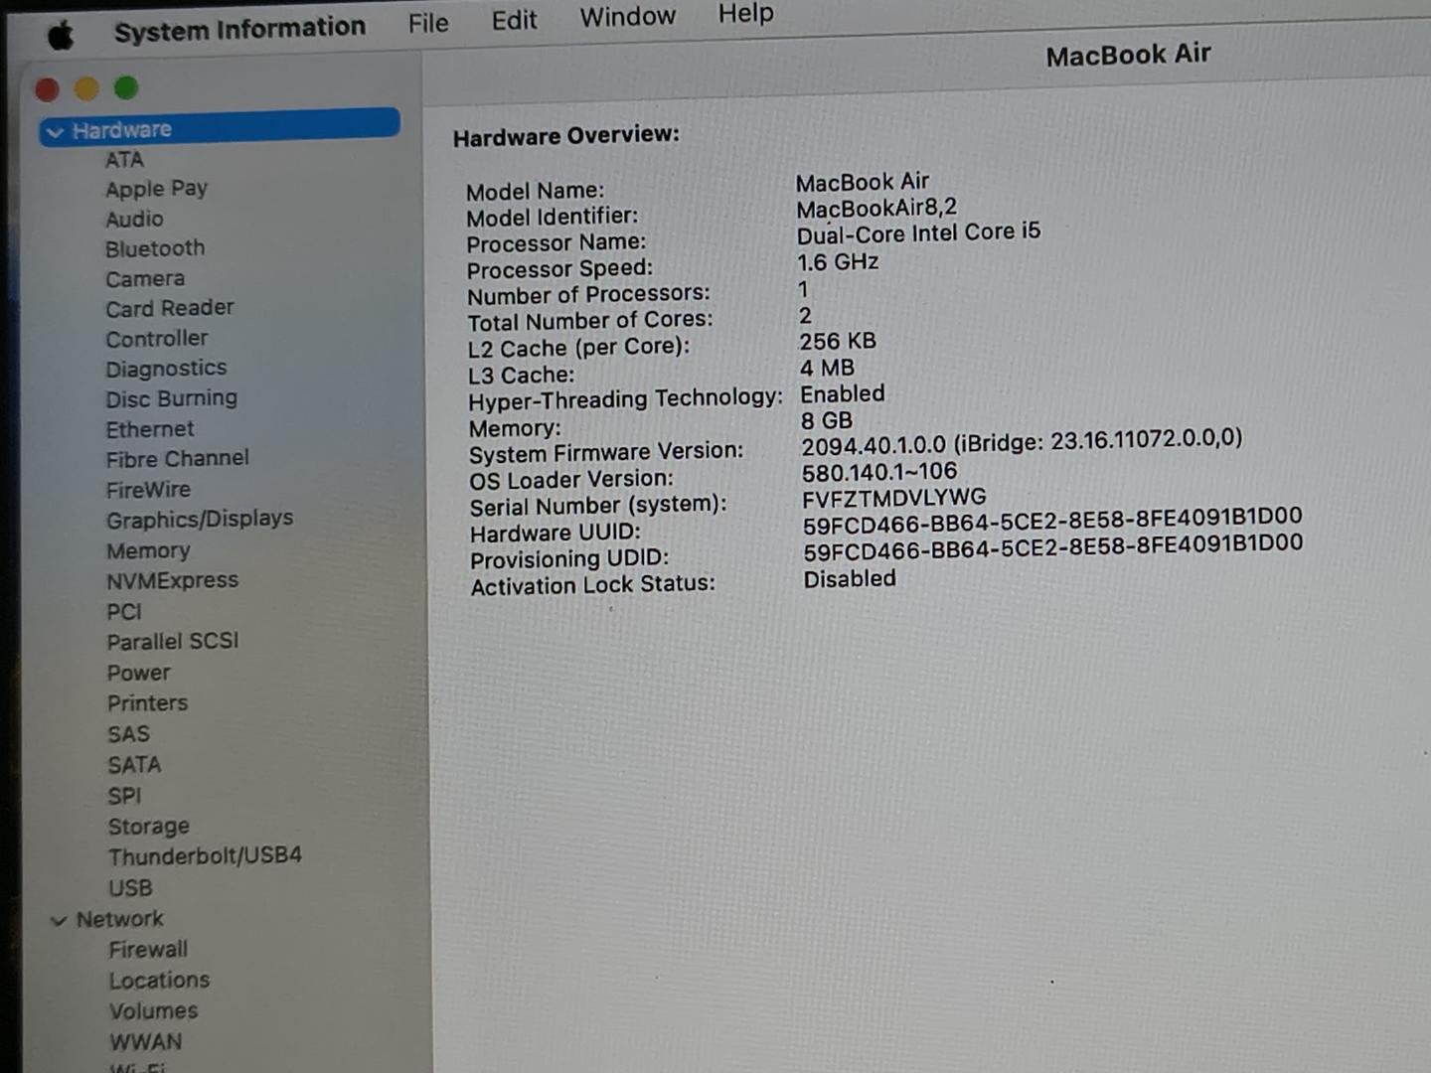Open the File menu
Screen dimensions: 1431x1073
click(x=428, y=23)
